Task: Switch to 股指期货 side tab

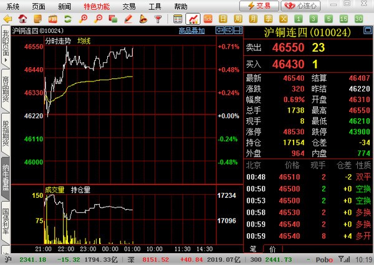Action: [6, 133]
